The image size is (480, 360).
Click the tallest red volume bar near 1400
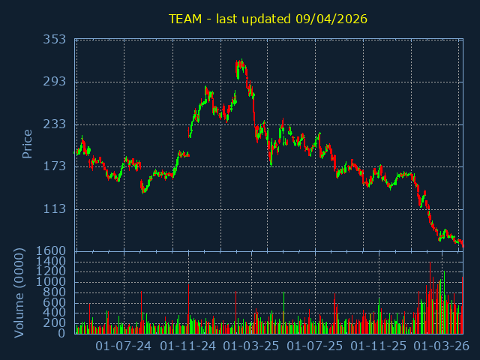pos(430,298)
